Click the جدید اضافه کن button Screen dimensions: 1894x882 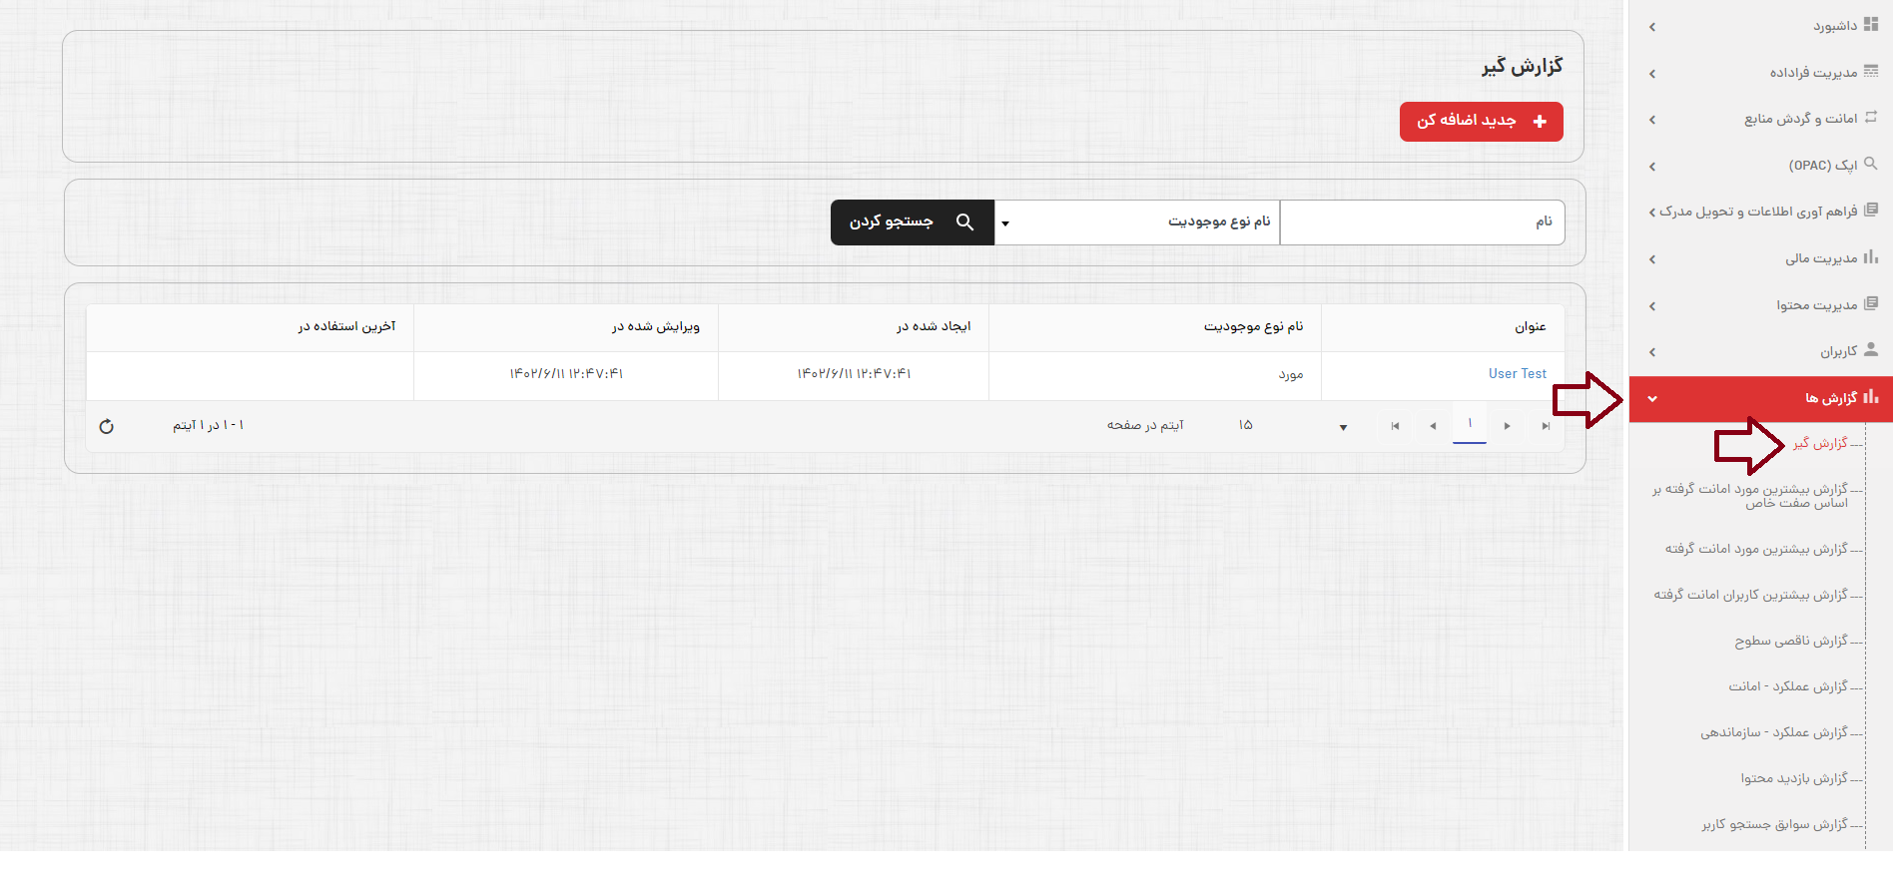point(1481,122)
